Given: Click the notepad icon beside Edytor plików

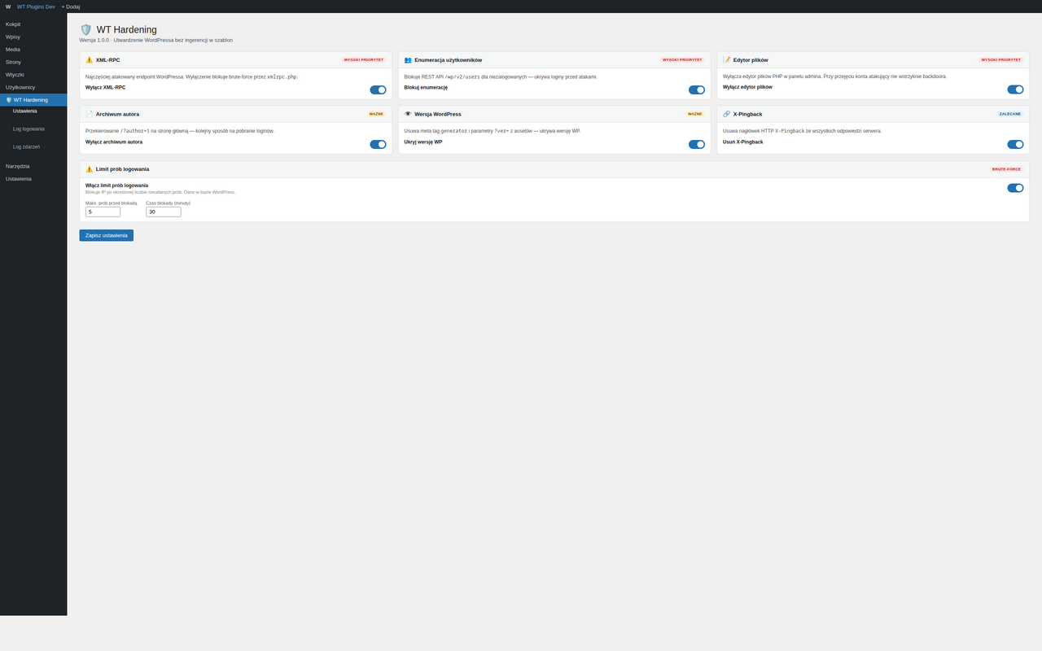Looking at the screenshot, I should click(727, 59).
